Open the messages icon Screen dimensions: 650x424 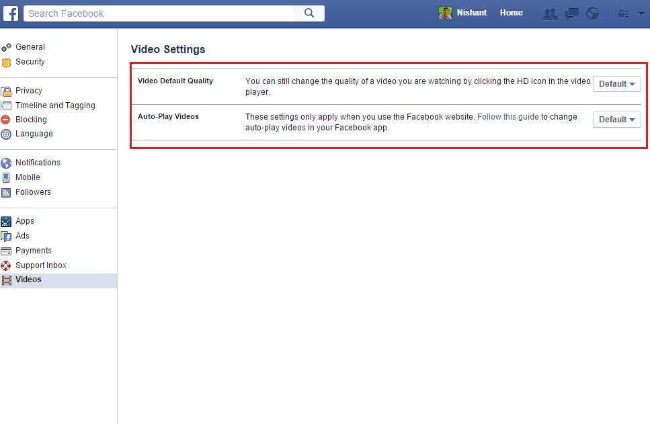(571, 13)
